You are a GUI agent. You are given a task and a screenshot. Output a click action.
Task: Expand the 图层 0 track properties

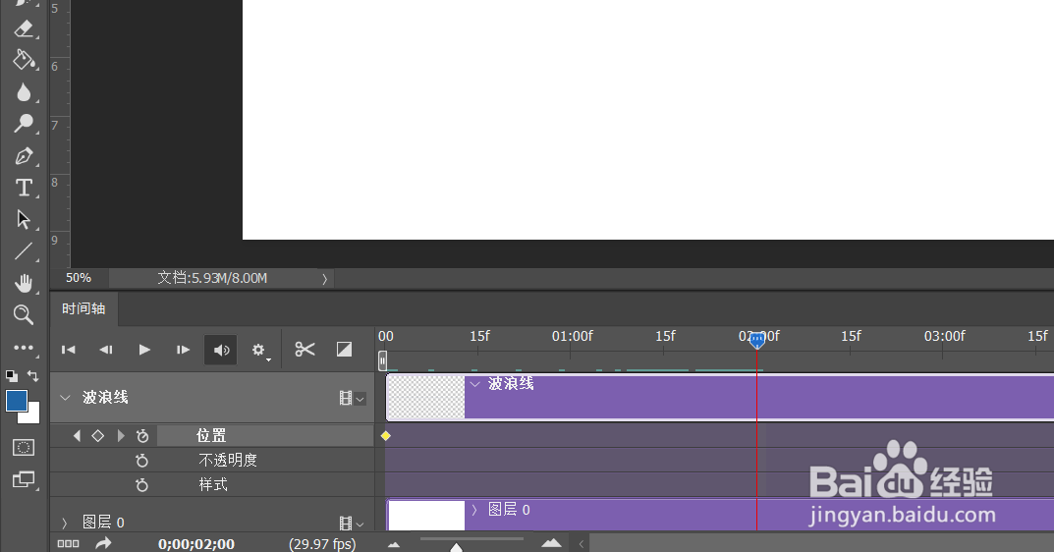click(65, 523)
